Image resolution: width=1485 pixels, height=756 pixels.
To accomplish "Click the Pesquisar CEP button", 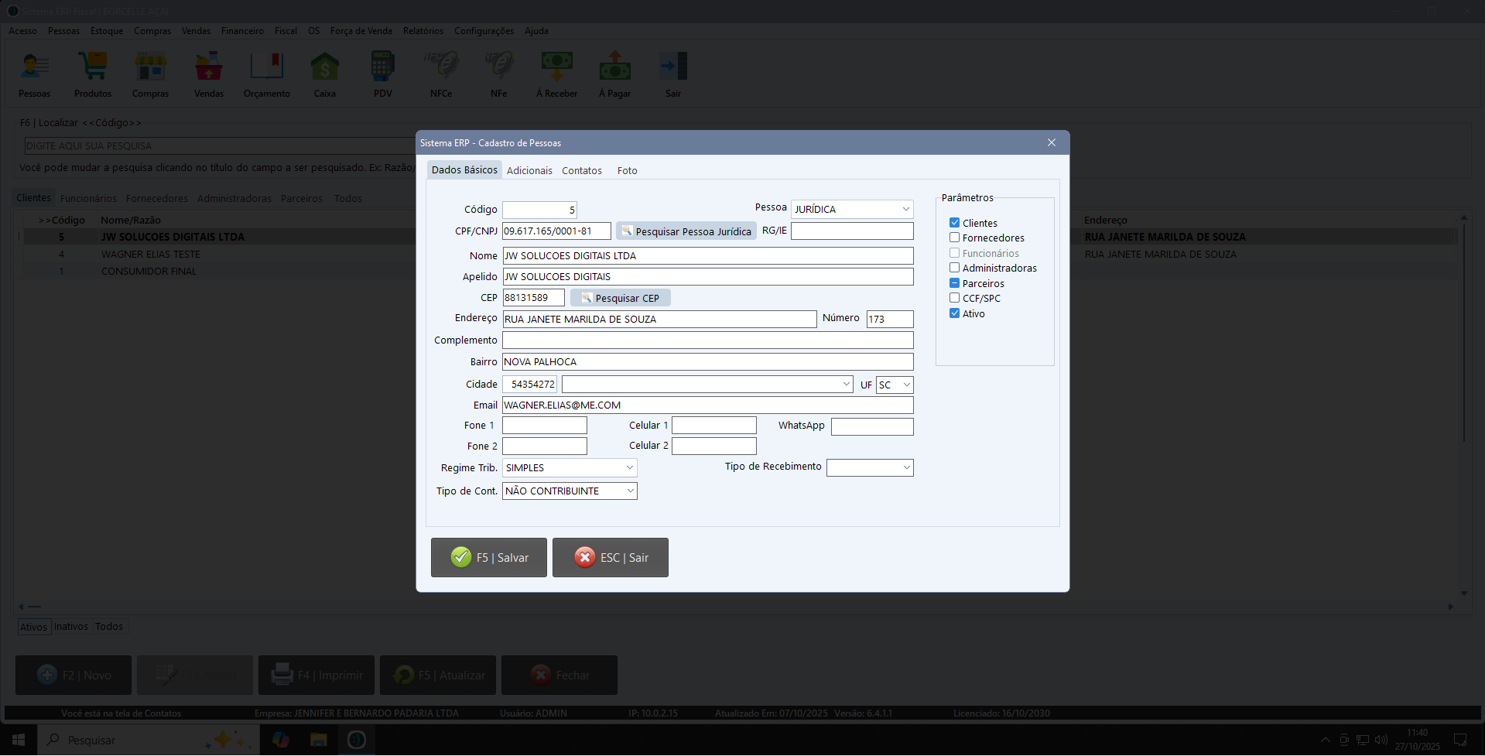I will (621, 299).
